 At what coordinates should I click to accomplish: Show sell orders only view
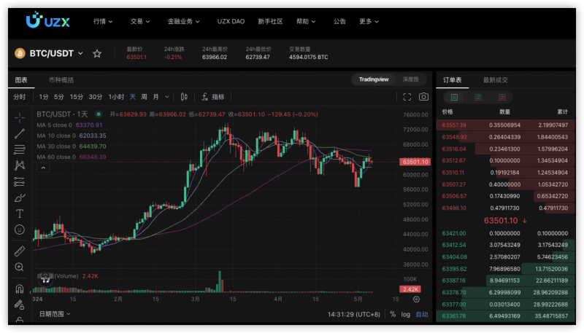[502, 98]
